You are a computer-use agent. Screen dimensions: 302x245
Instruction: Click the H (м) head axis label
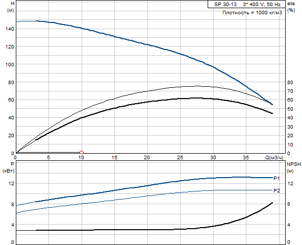pyautogui.click(x=11, y=7)
